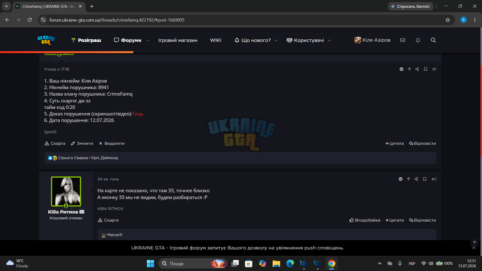
Task: Close the CrimeFamq tab
Action: [80, 6]
